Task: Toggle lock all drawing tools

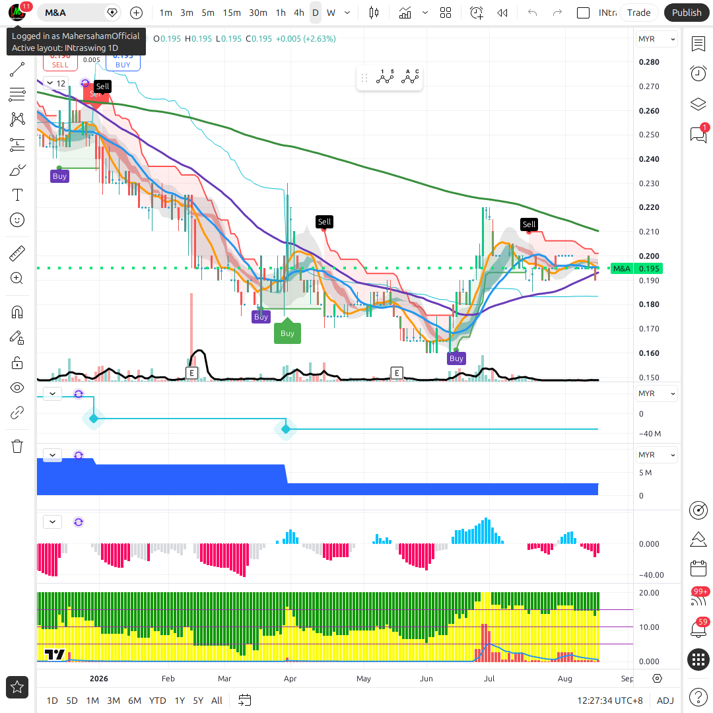Action: pyautogui.click(x=17, y=363)
